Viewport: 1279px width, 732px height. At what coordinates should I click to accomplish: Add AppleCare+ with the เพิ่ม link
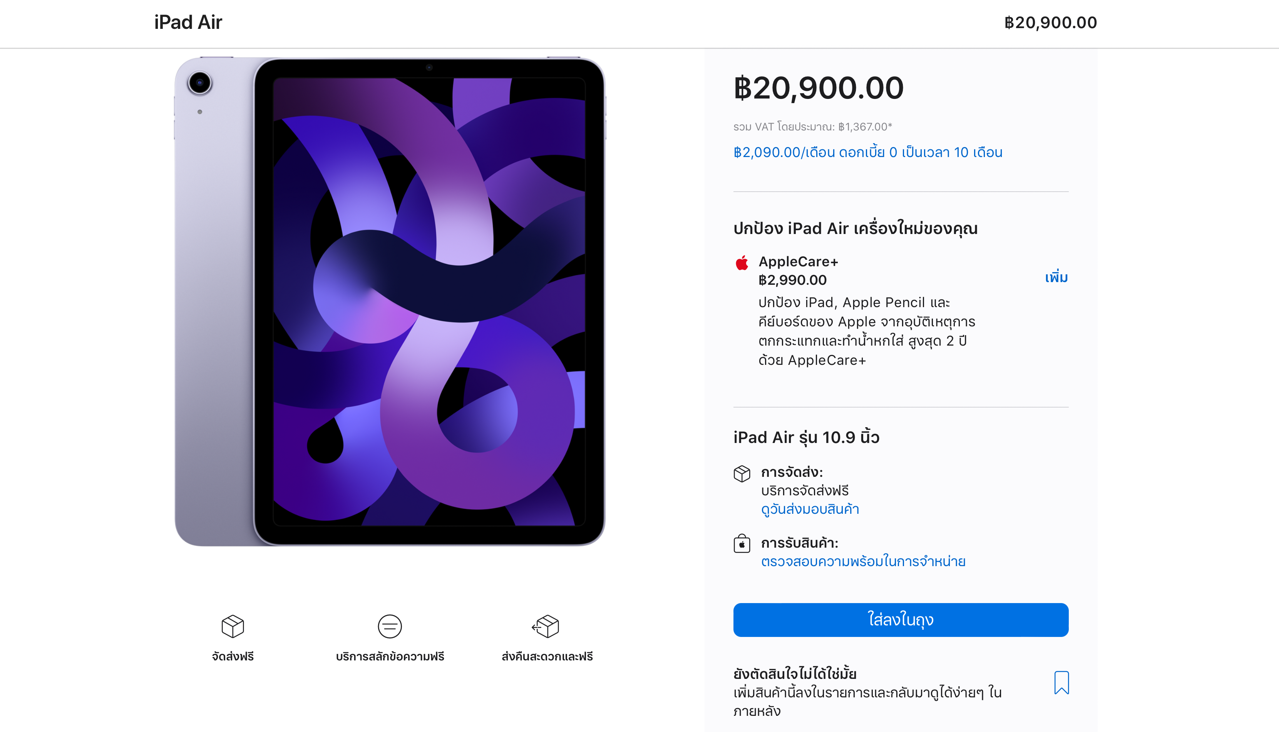click(1056, 277)
